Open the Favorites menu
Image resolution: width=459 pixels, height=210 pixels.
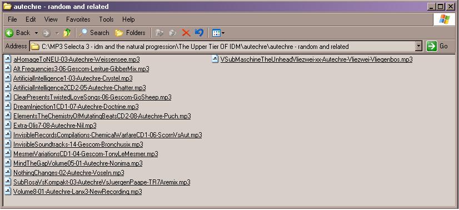[78, 19]
